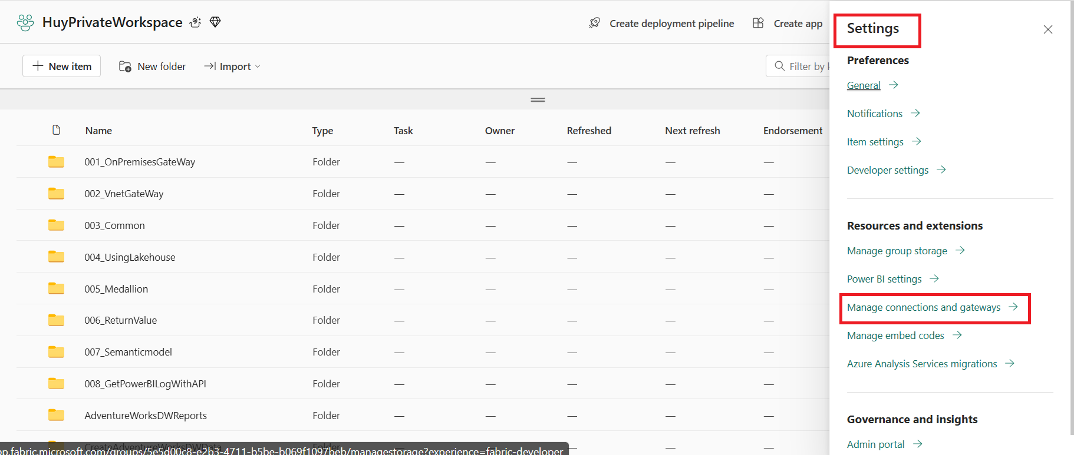Close the Settings panel
This screenshot has width=1074, height=455.
1047,29
